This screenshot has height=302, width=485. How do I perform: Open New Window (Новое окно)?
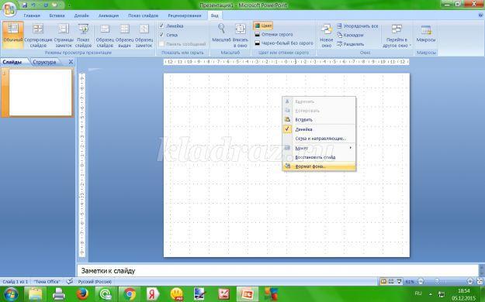tap(327, 35)
